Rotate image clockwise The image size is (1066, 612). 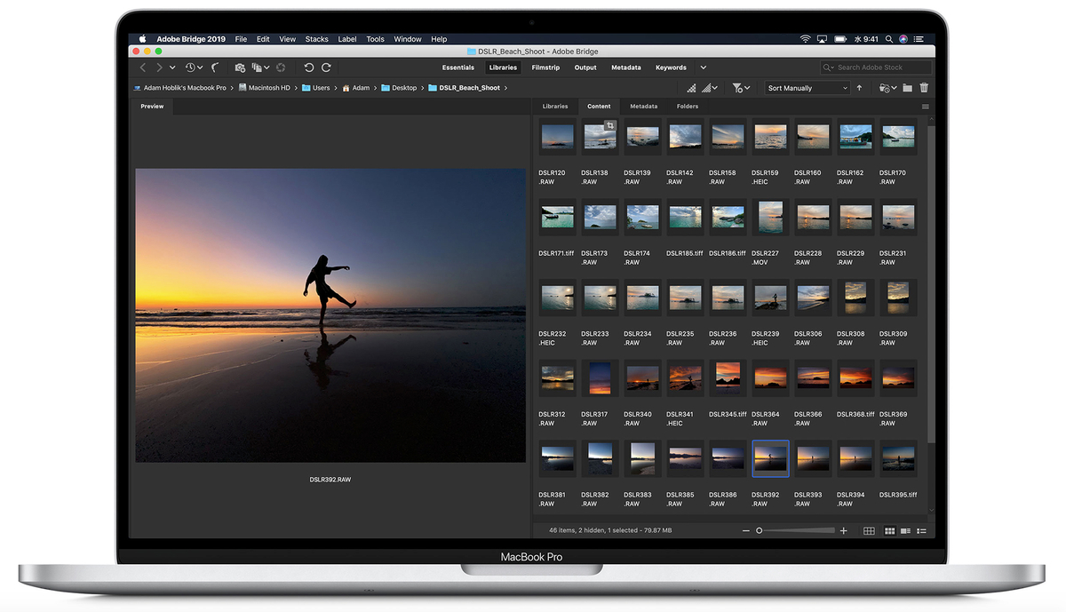(326, 68)
